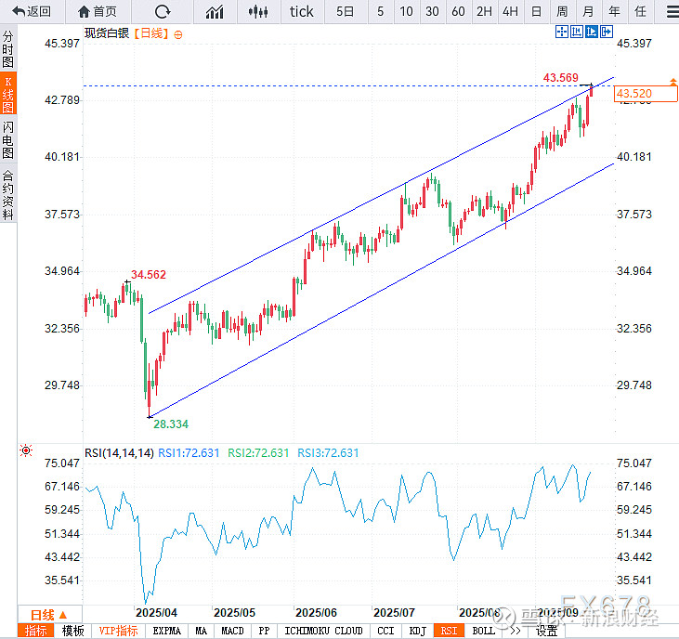Go back with the 返回 button
Screen dimensions: 679x639
click(x=32, y=12)
